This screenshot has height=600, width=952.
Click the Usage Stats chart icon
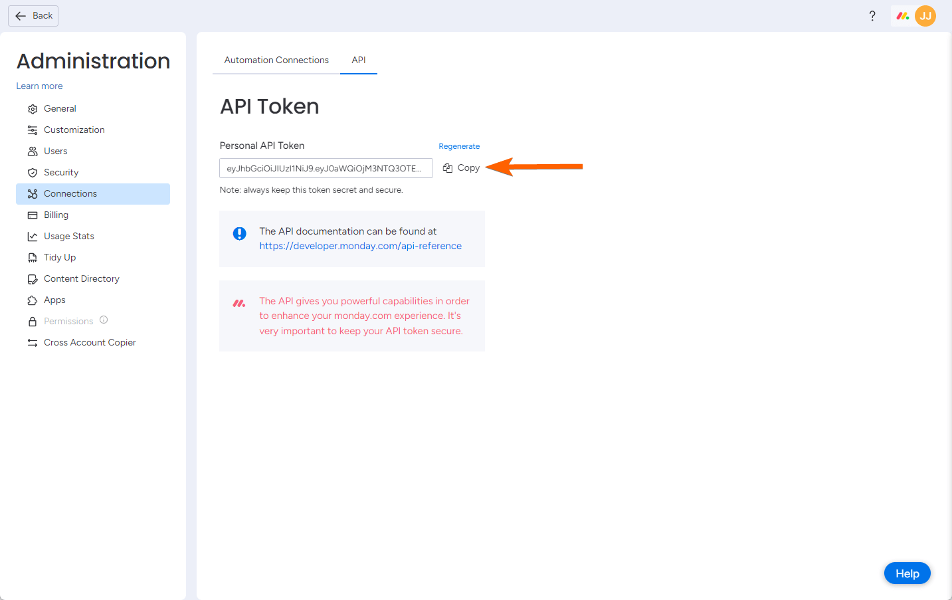pyautogui.click(x=33, y=237)
